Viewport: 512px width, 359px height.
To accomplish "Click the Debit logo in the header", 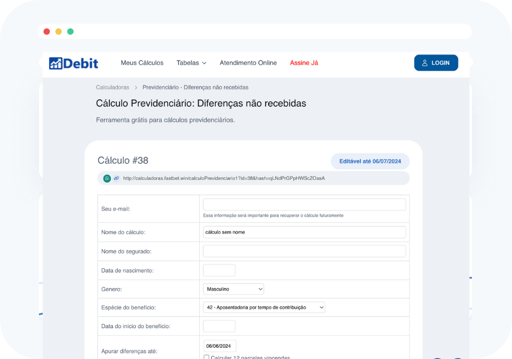I will coord(74,63).
